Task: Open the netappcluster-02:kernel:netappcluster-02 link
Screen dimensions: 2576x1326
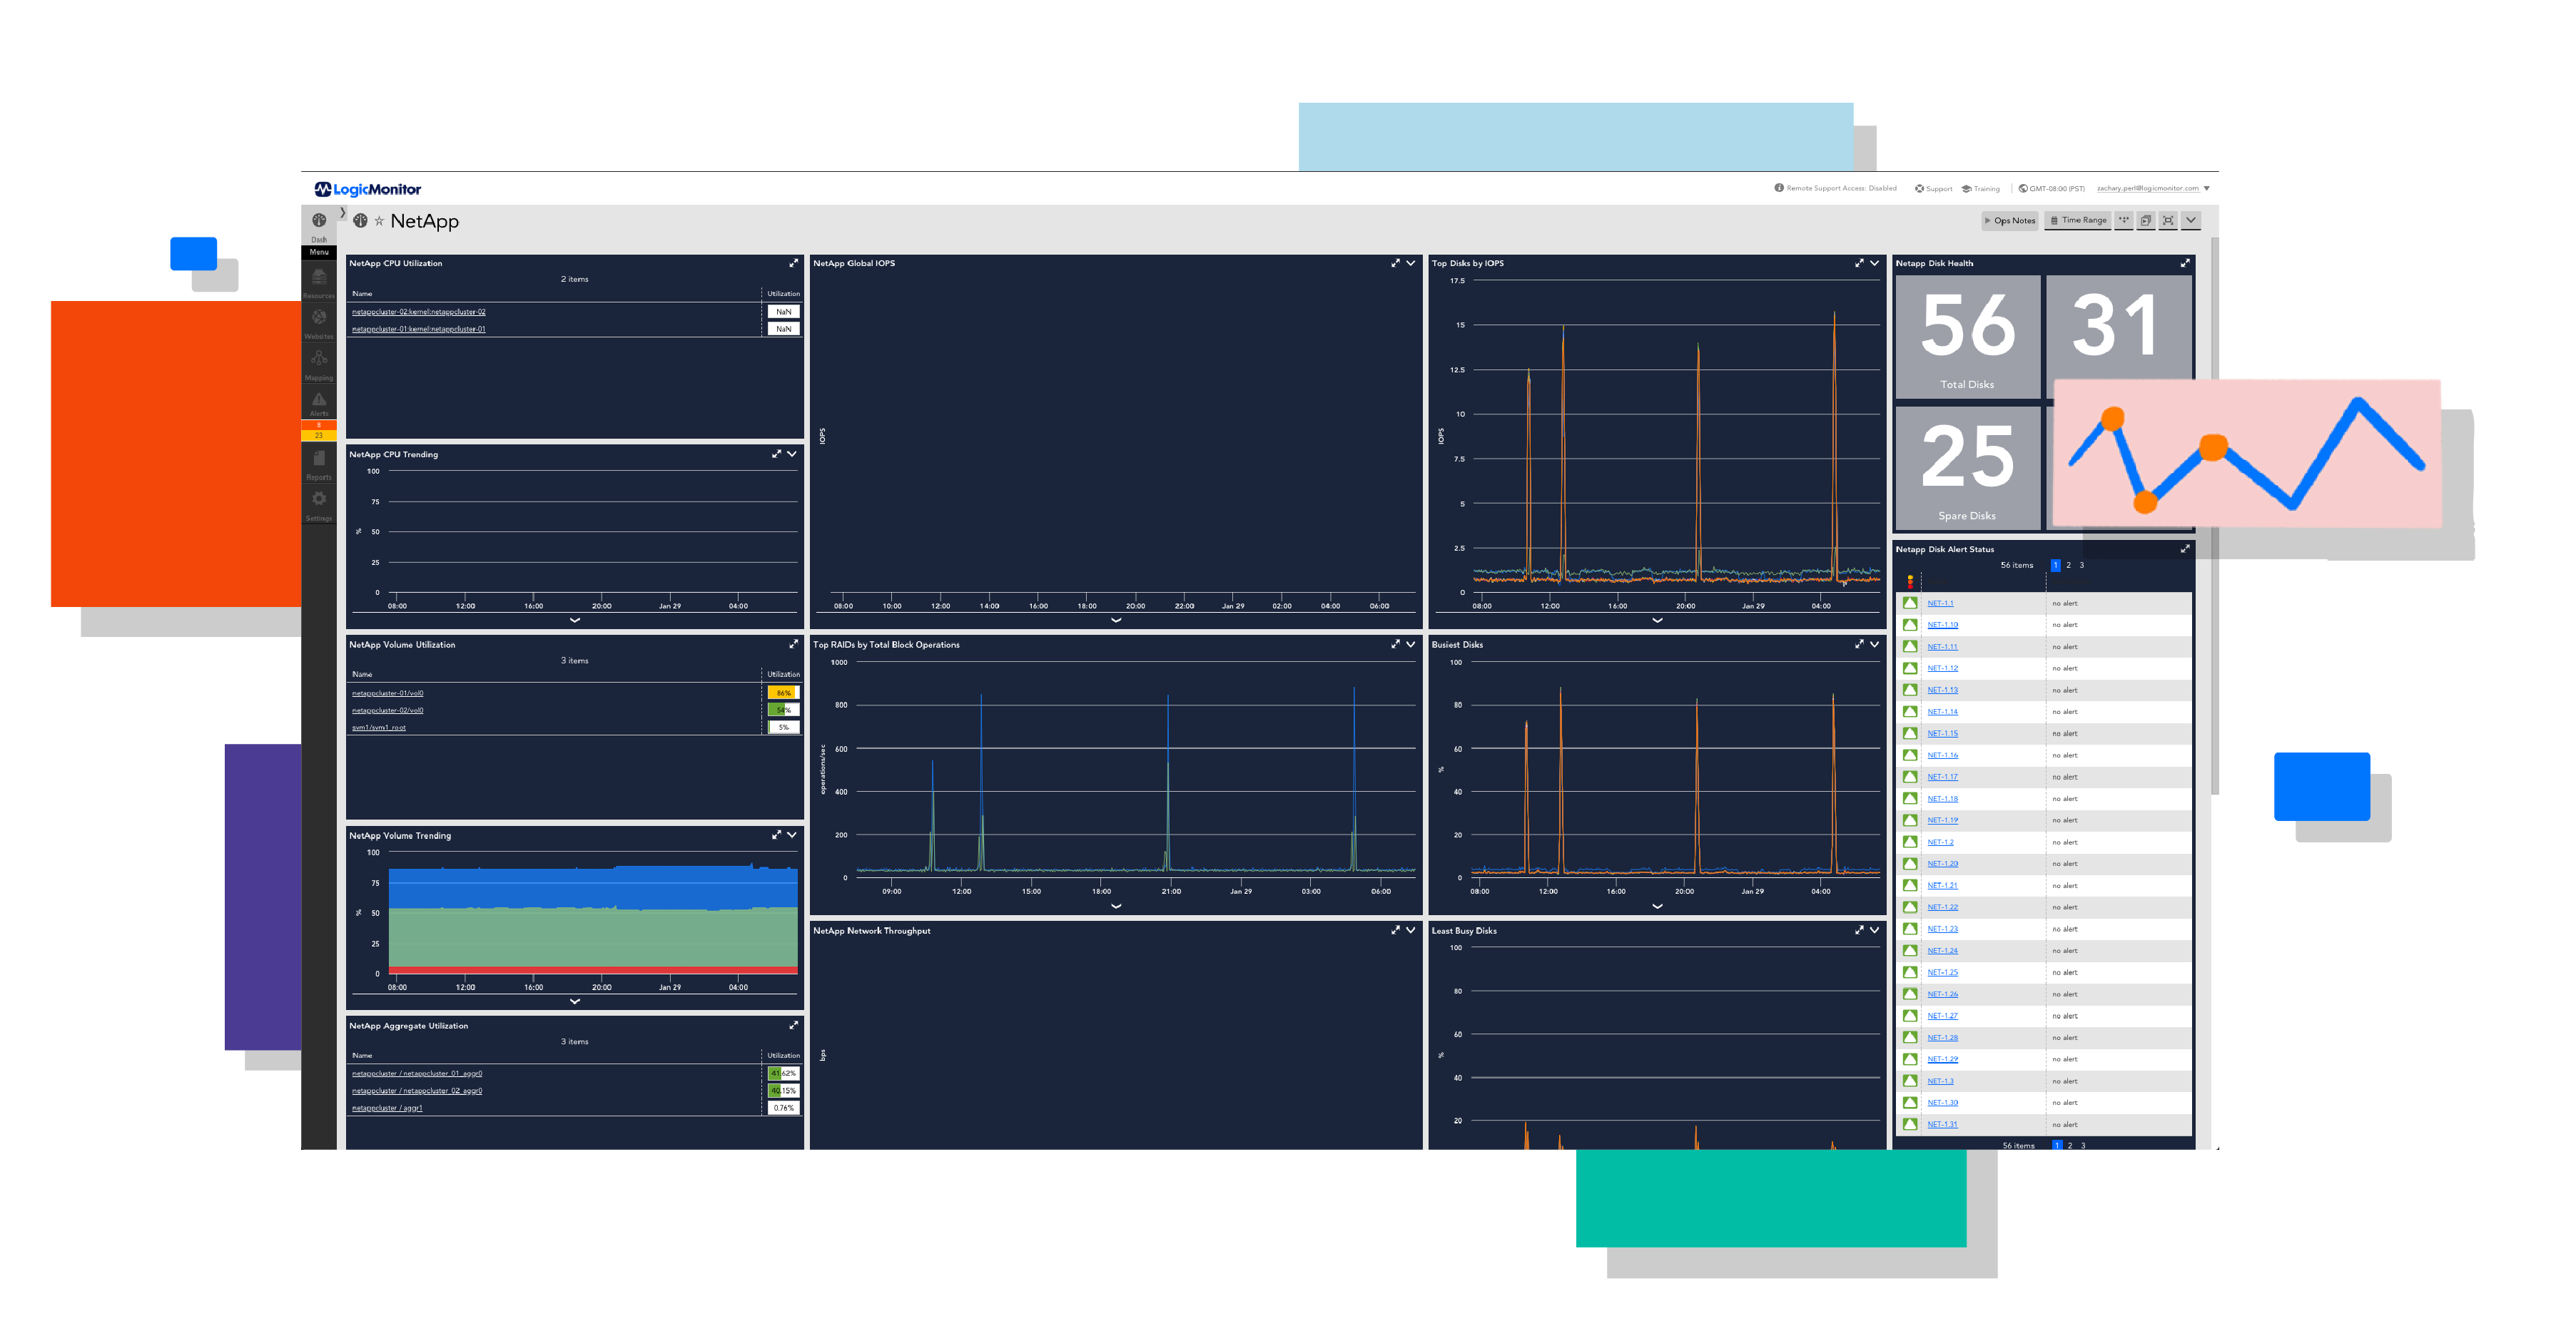Action: [419, 312]
